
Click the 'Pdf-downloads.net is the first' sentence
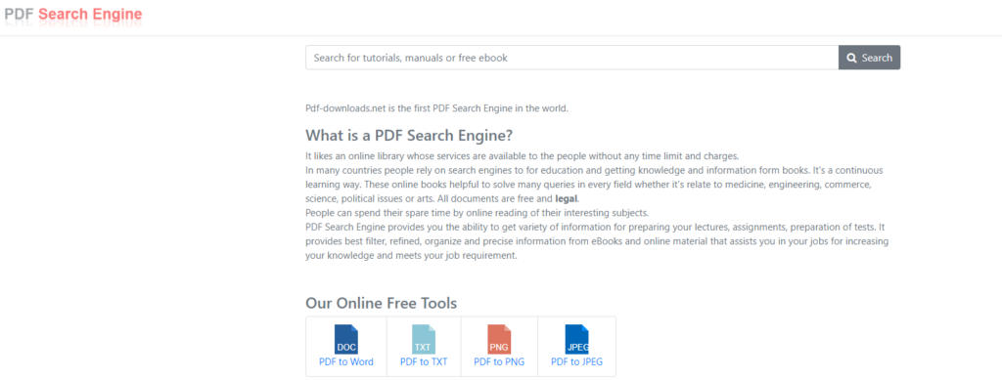(x=436, y=108)
